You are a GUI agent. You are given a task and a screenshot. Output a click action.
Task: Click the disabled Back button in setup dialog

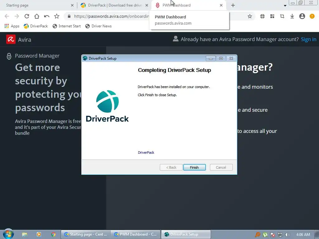(x=171, y=167)
